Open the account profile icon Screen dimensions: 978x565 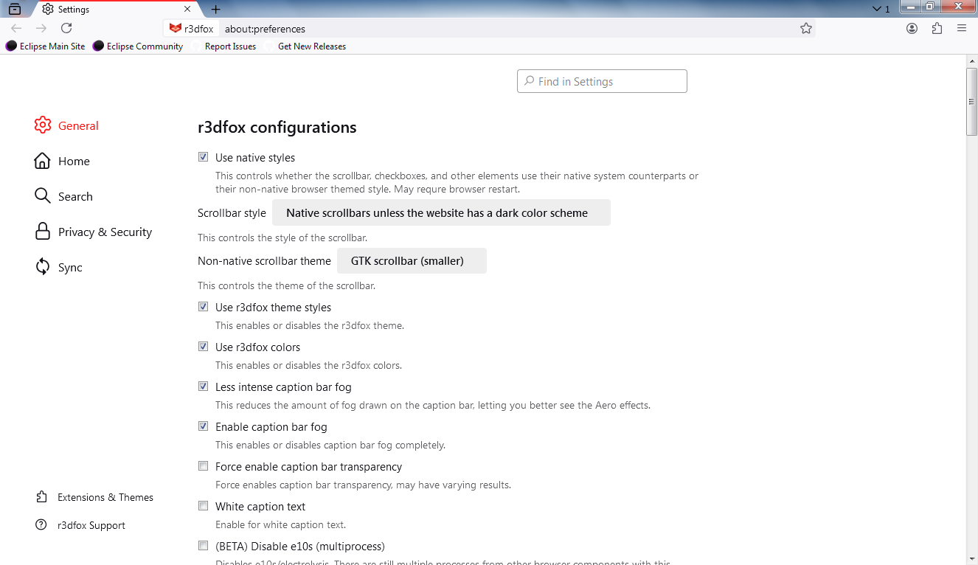[x=912, y=28]
